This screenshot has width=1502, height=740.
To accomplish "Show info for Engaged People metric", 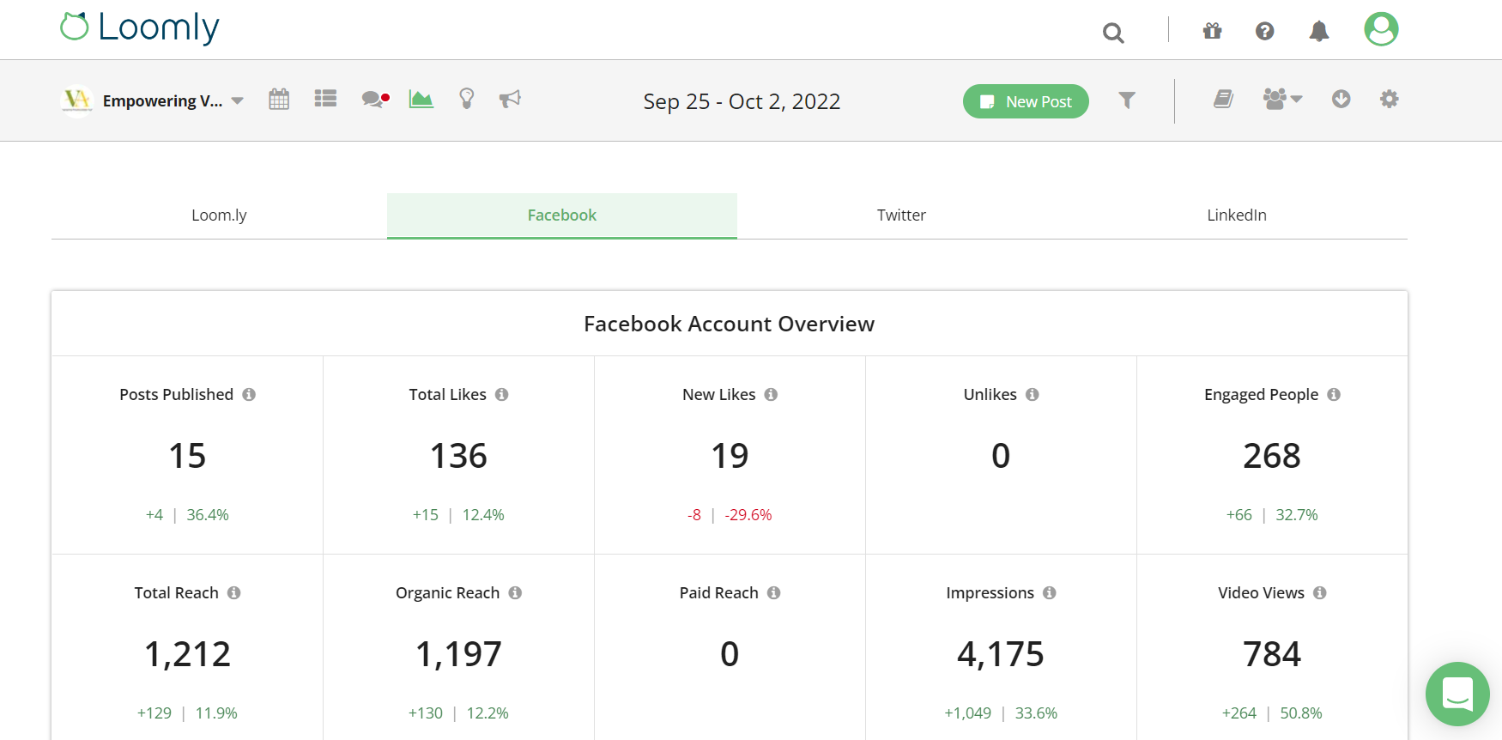I will 1334,395.
